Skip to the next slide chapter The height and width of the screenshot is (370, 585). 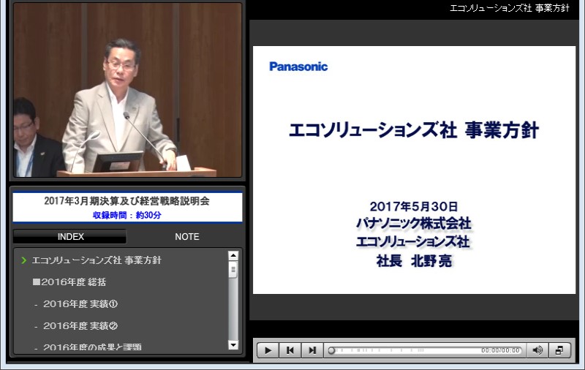(312, 350)
